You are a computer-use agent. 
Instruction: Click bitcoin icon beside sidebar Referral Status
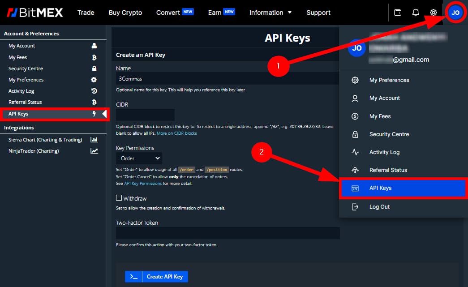tap(94, 102)
